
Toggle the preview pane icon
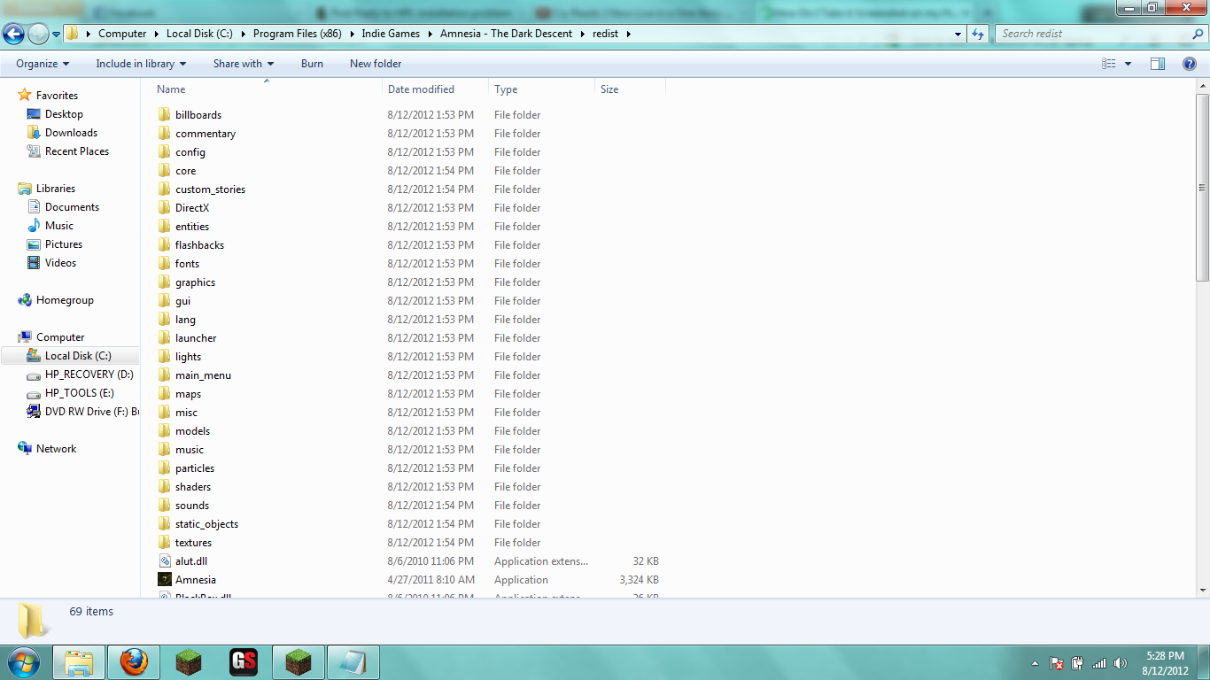click(1157, 64)
